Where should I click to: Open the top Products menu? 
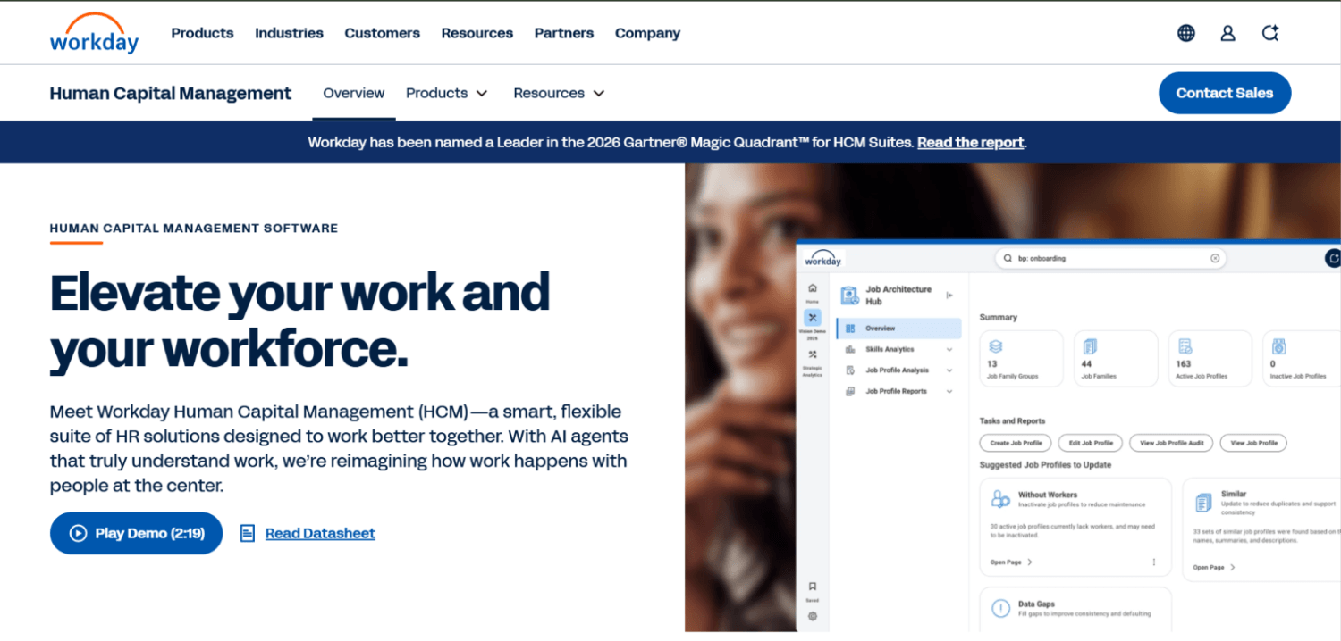(x=202, y=33)
